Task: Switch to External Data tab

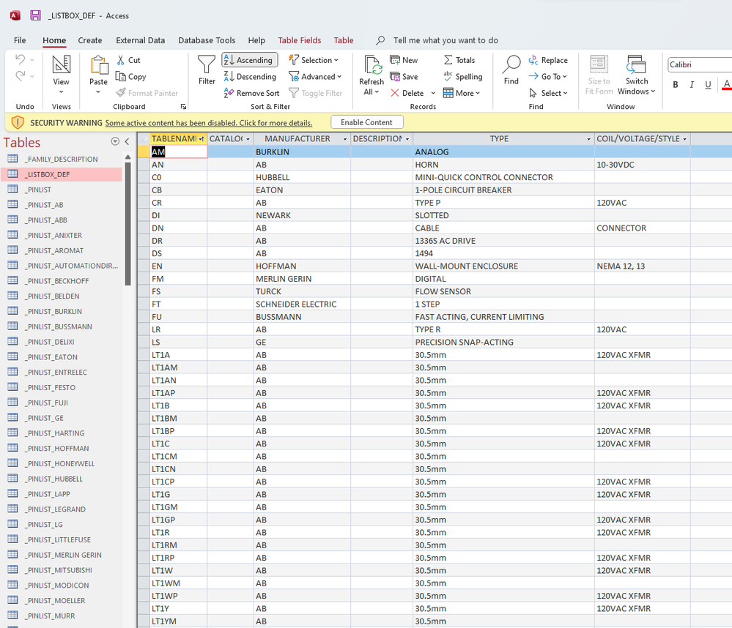Action: pos(141,40)
